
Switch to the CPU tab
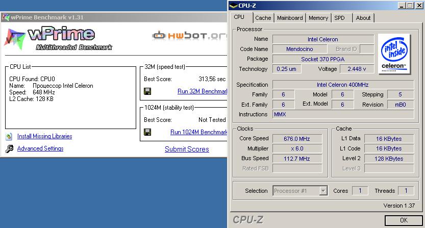[x=239, y=17]
